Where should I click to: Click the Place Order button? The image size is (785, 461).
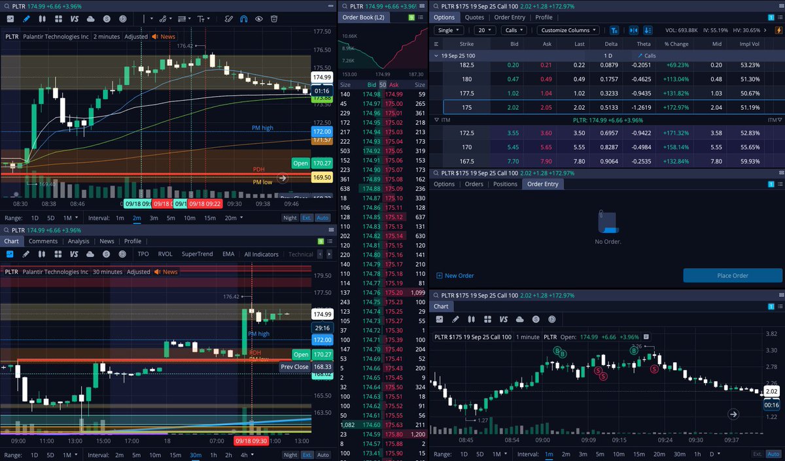pyautogui.click(x=732, y=275)
